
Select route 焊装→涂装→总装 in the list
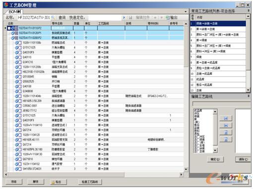pyautogui.click(x=218, y=24)
